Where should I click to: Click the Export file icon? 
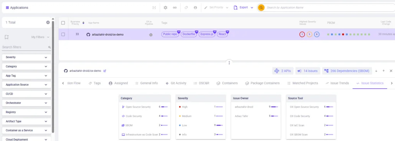coord(235,8)
